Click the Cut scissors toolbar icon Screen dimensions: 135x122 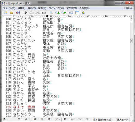37,13
